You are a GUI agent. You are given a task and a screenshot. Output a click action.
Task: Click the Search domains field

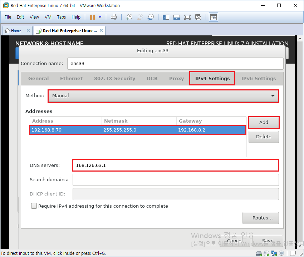pyautogui.click(x=176, y=180)
